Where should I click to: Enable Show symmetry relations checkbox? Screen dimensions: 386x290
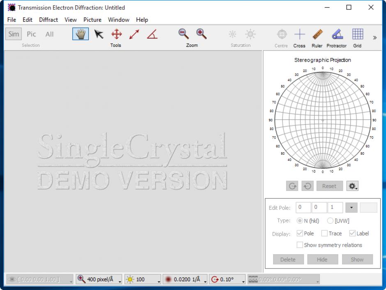click(x=300, y=245)
